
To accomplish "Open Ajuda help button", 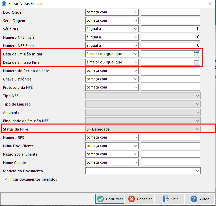I will 200,199.
